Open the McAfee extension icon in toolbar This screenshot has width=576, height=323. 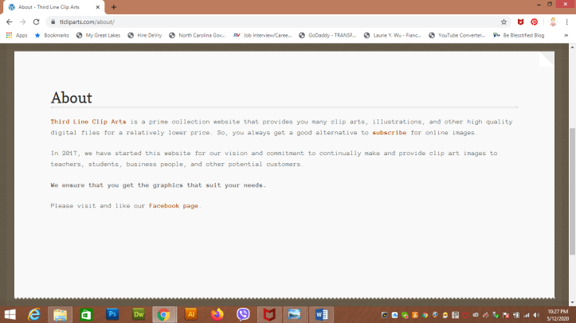tap(520, 22)
